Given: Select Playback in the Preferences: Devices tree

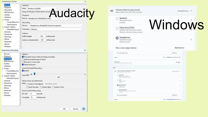Looking at the screenshot, I should (x=8, y=8).
